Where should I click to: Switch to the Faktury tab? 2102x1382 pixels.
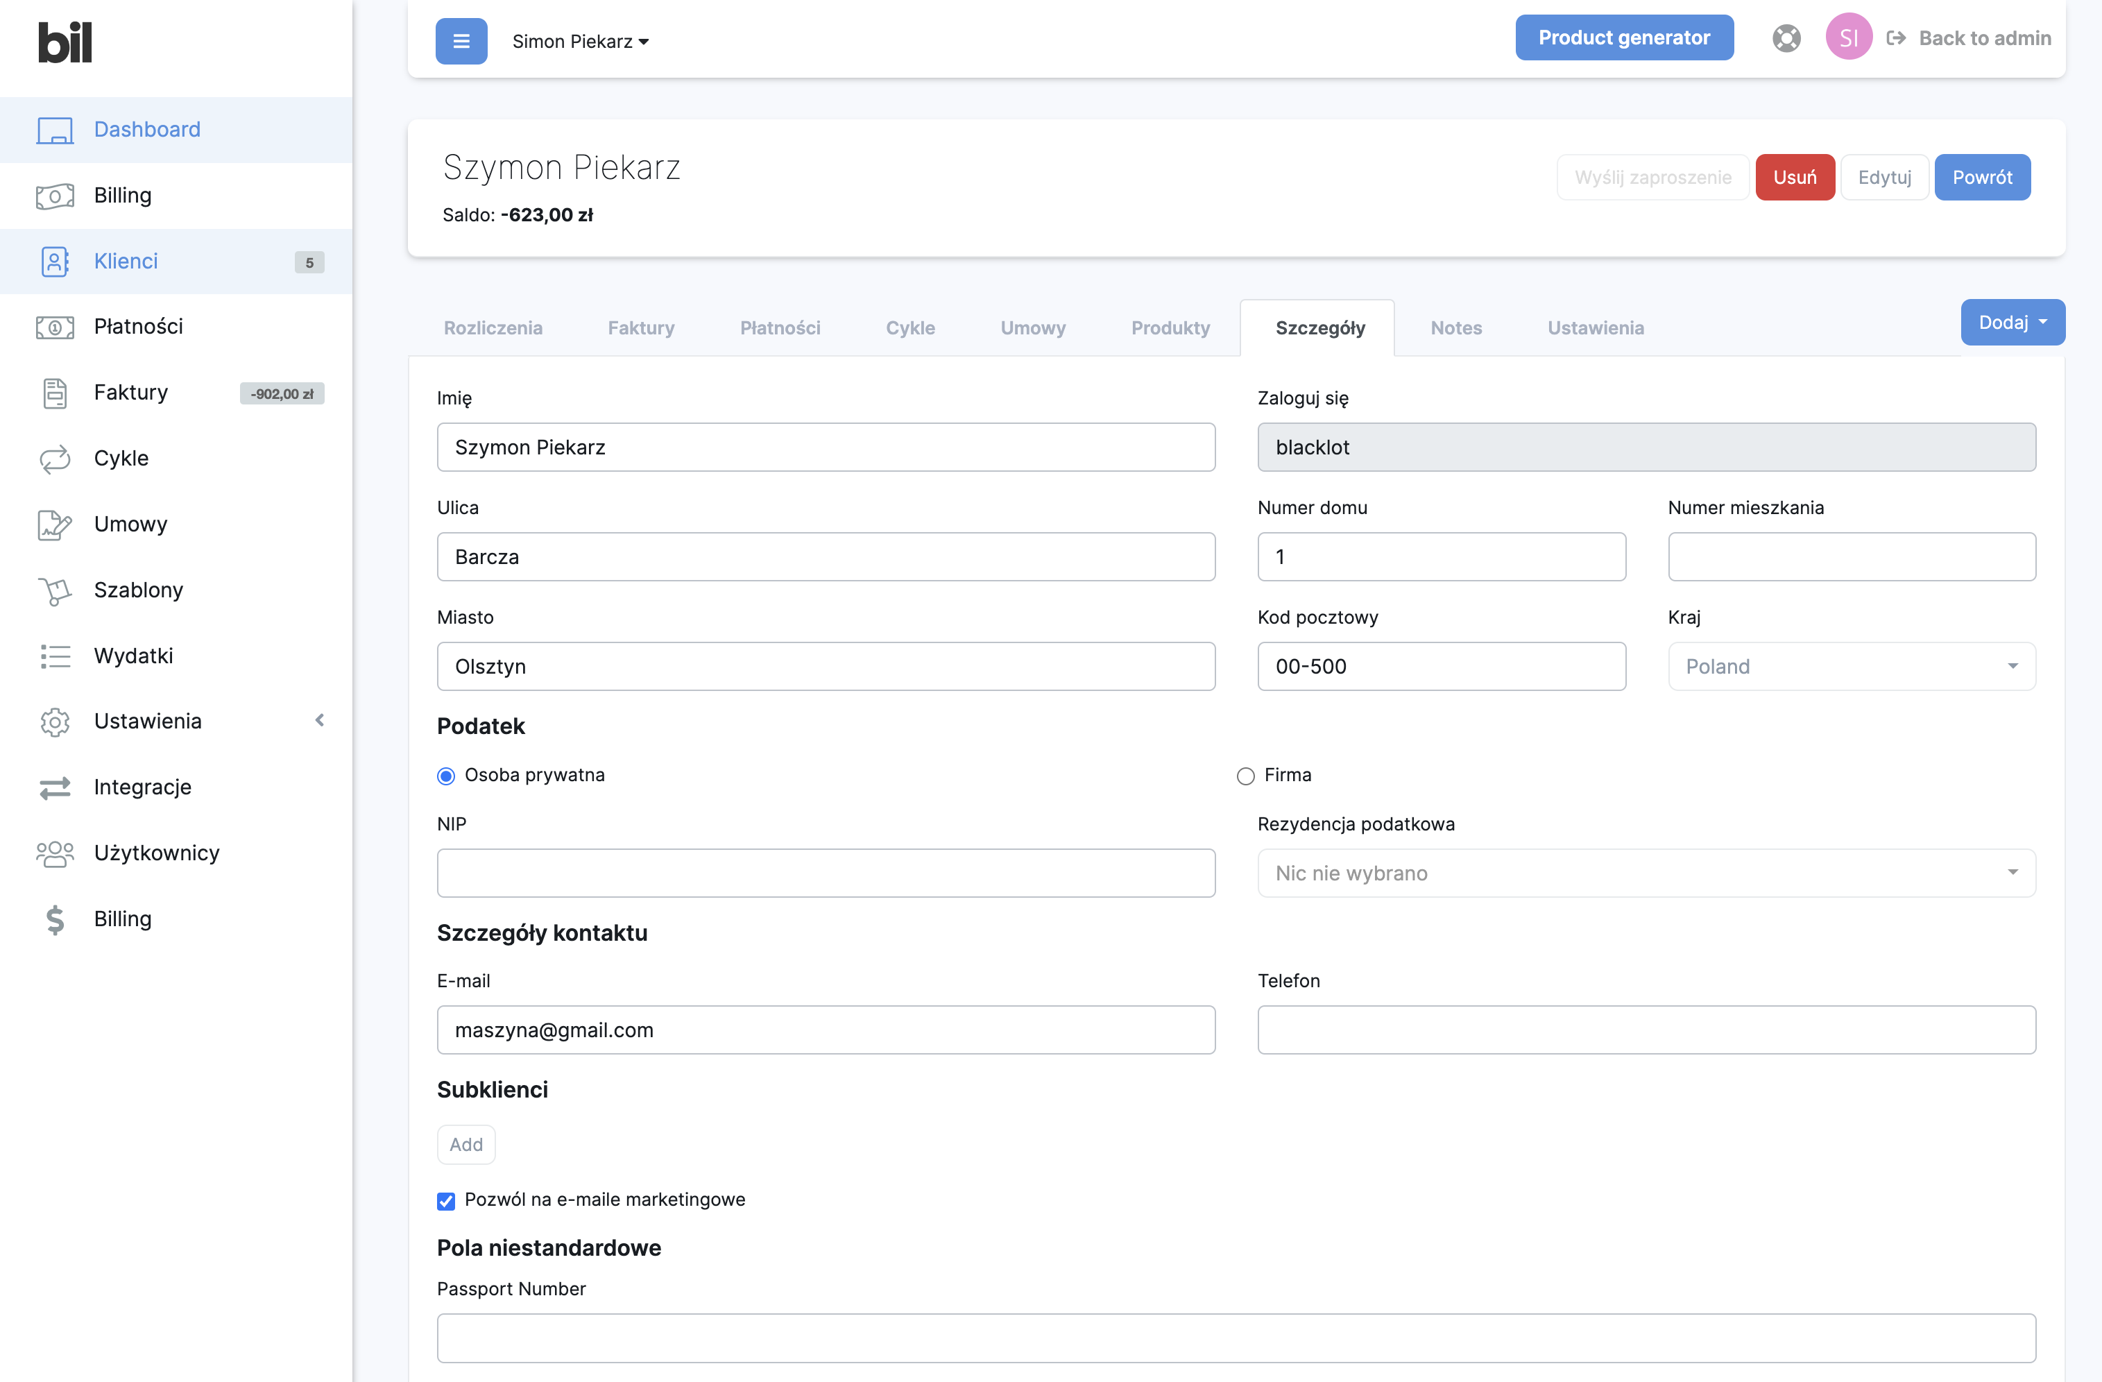pos(640,327)
